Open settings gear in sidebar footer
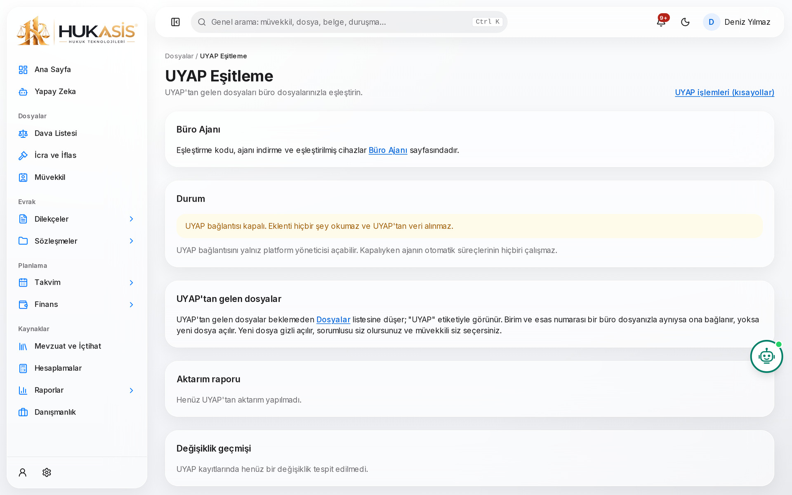This screenshot has height=495, width=792. point(47,472)
